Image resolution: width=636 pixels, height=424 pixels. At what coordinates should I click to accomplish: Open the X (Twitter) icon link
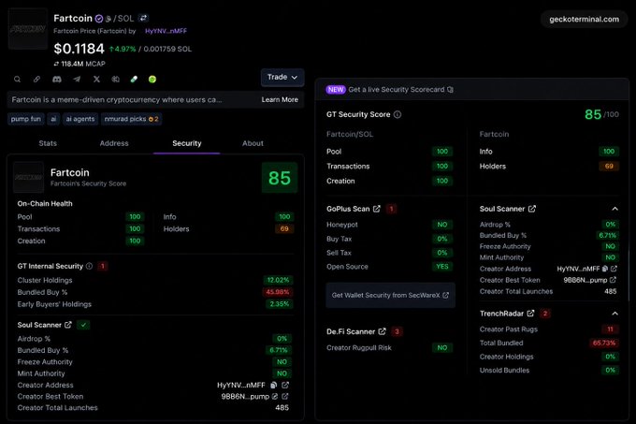click(96, 80)
